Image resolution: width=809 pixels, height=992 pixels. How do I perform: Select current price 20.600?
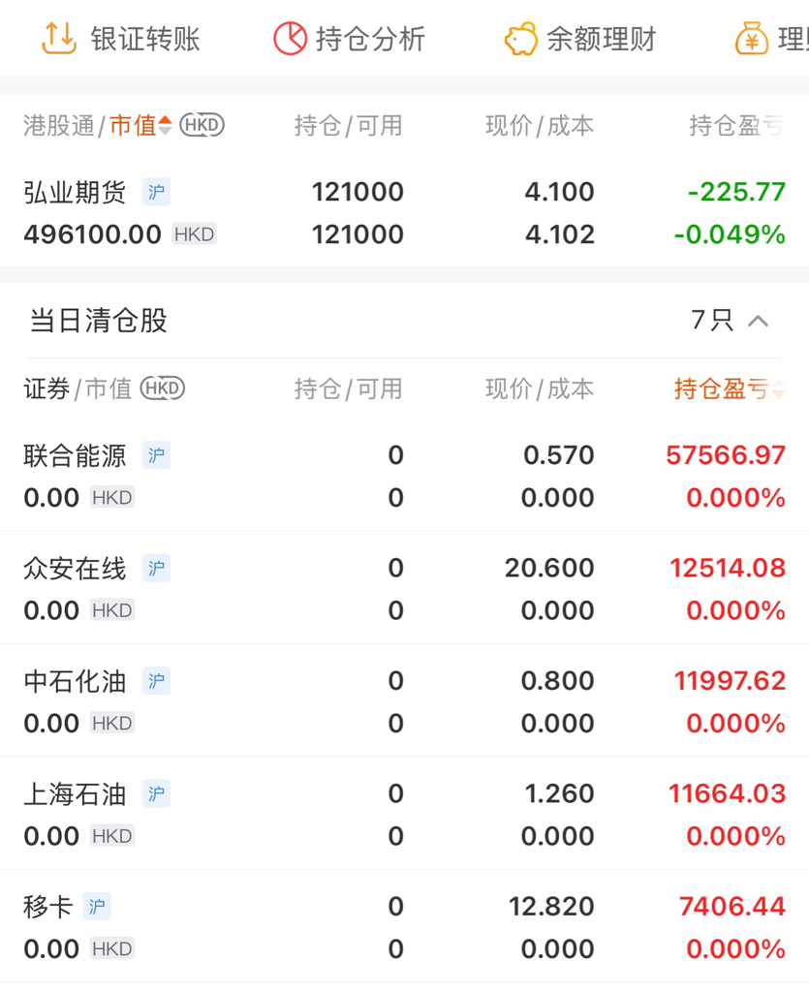(x=549, y=568)
